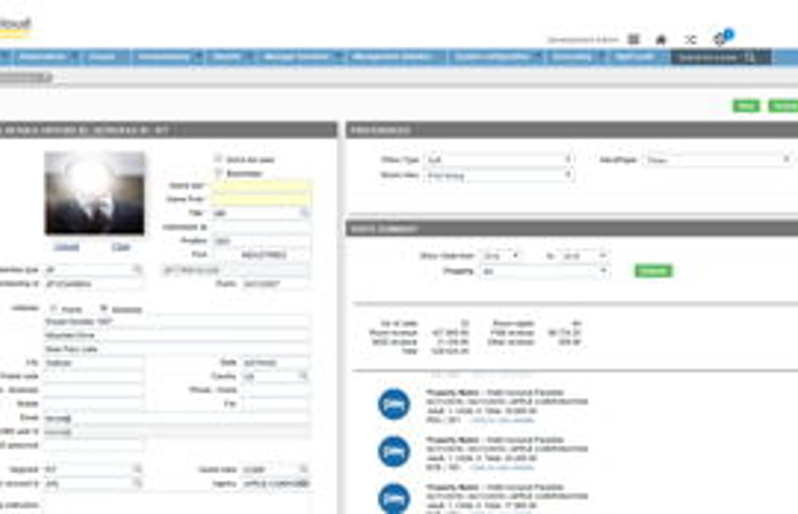Screen dimensions: 798x514
Task: Click bed icon of first stay entry
Action: (394, 404)
